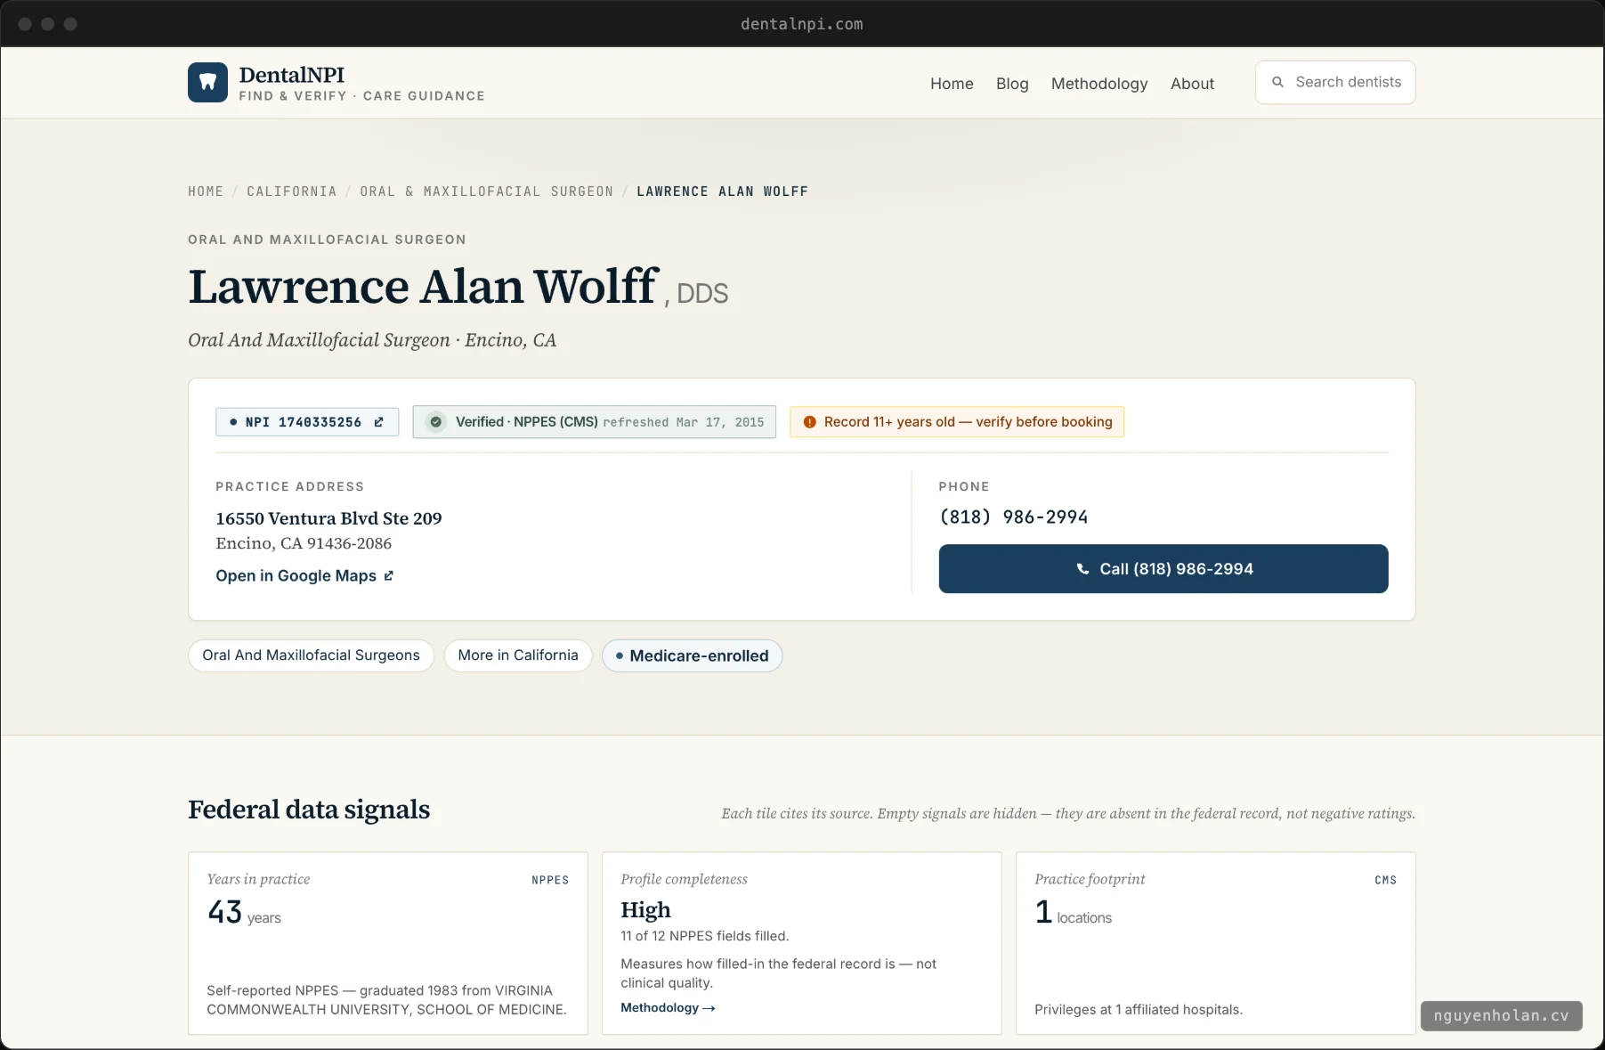
Task: Click the magnifier icon in search box
Action: (x=1277, y=82)
